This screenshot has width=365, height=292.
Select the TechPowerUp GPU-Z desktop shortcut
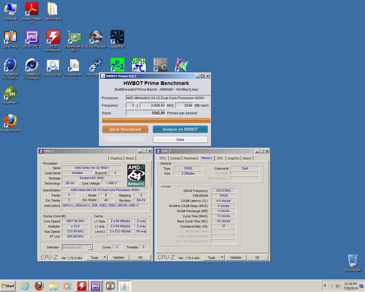coord(74,41)
